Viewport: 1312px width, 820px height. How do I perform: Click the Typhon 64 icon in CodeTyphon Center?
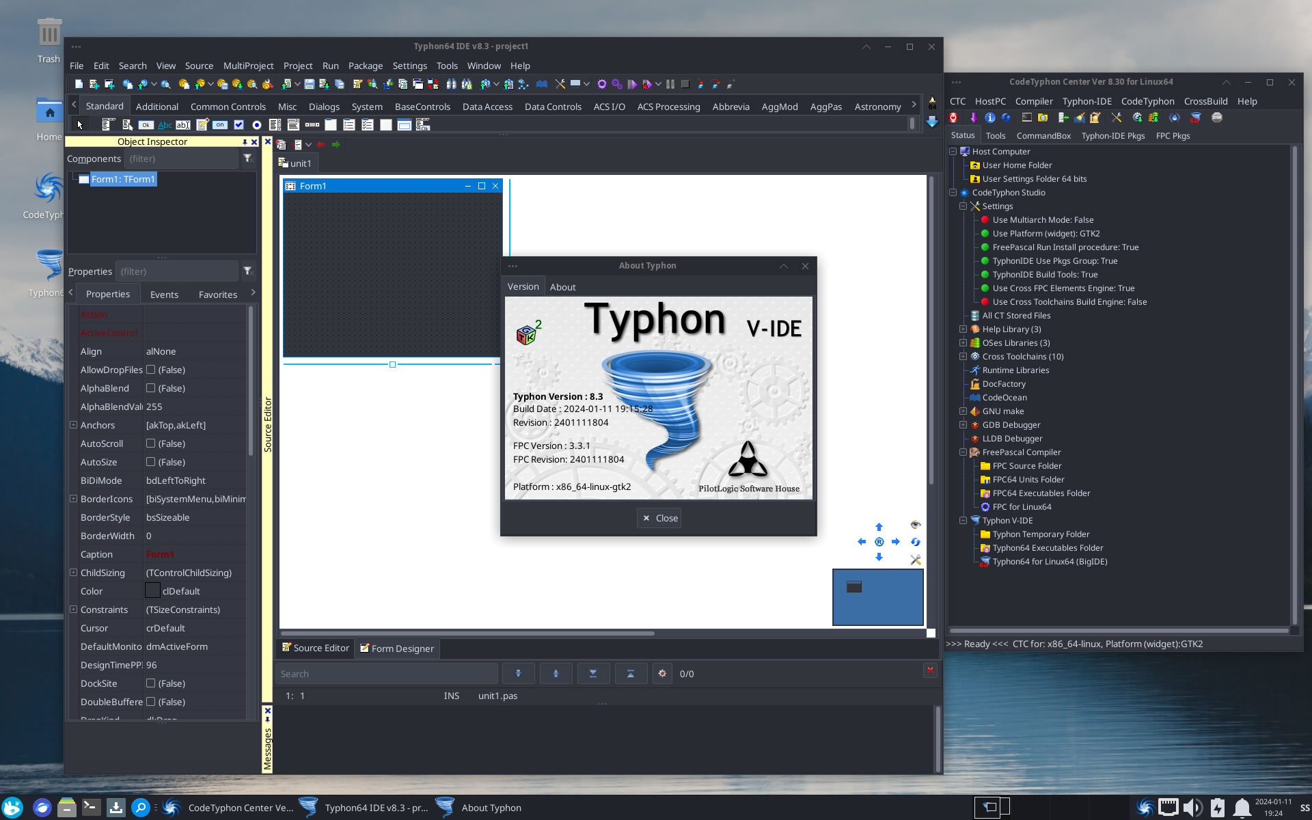click(1195, 118)
